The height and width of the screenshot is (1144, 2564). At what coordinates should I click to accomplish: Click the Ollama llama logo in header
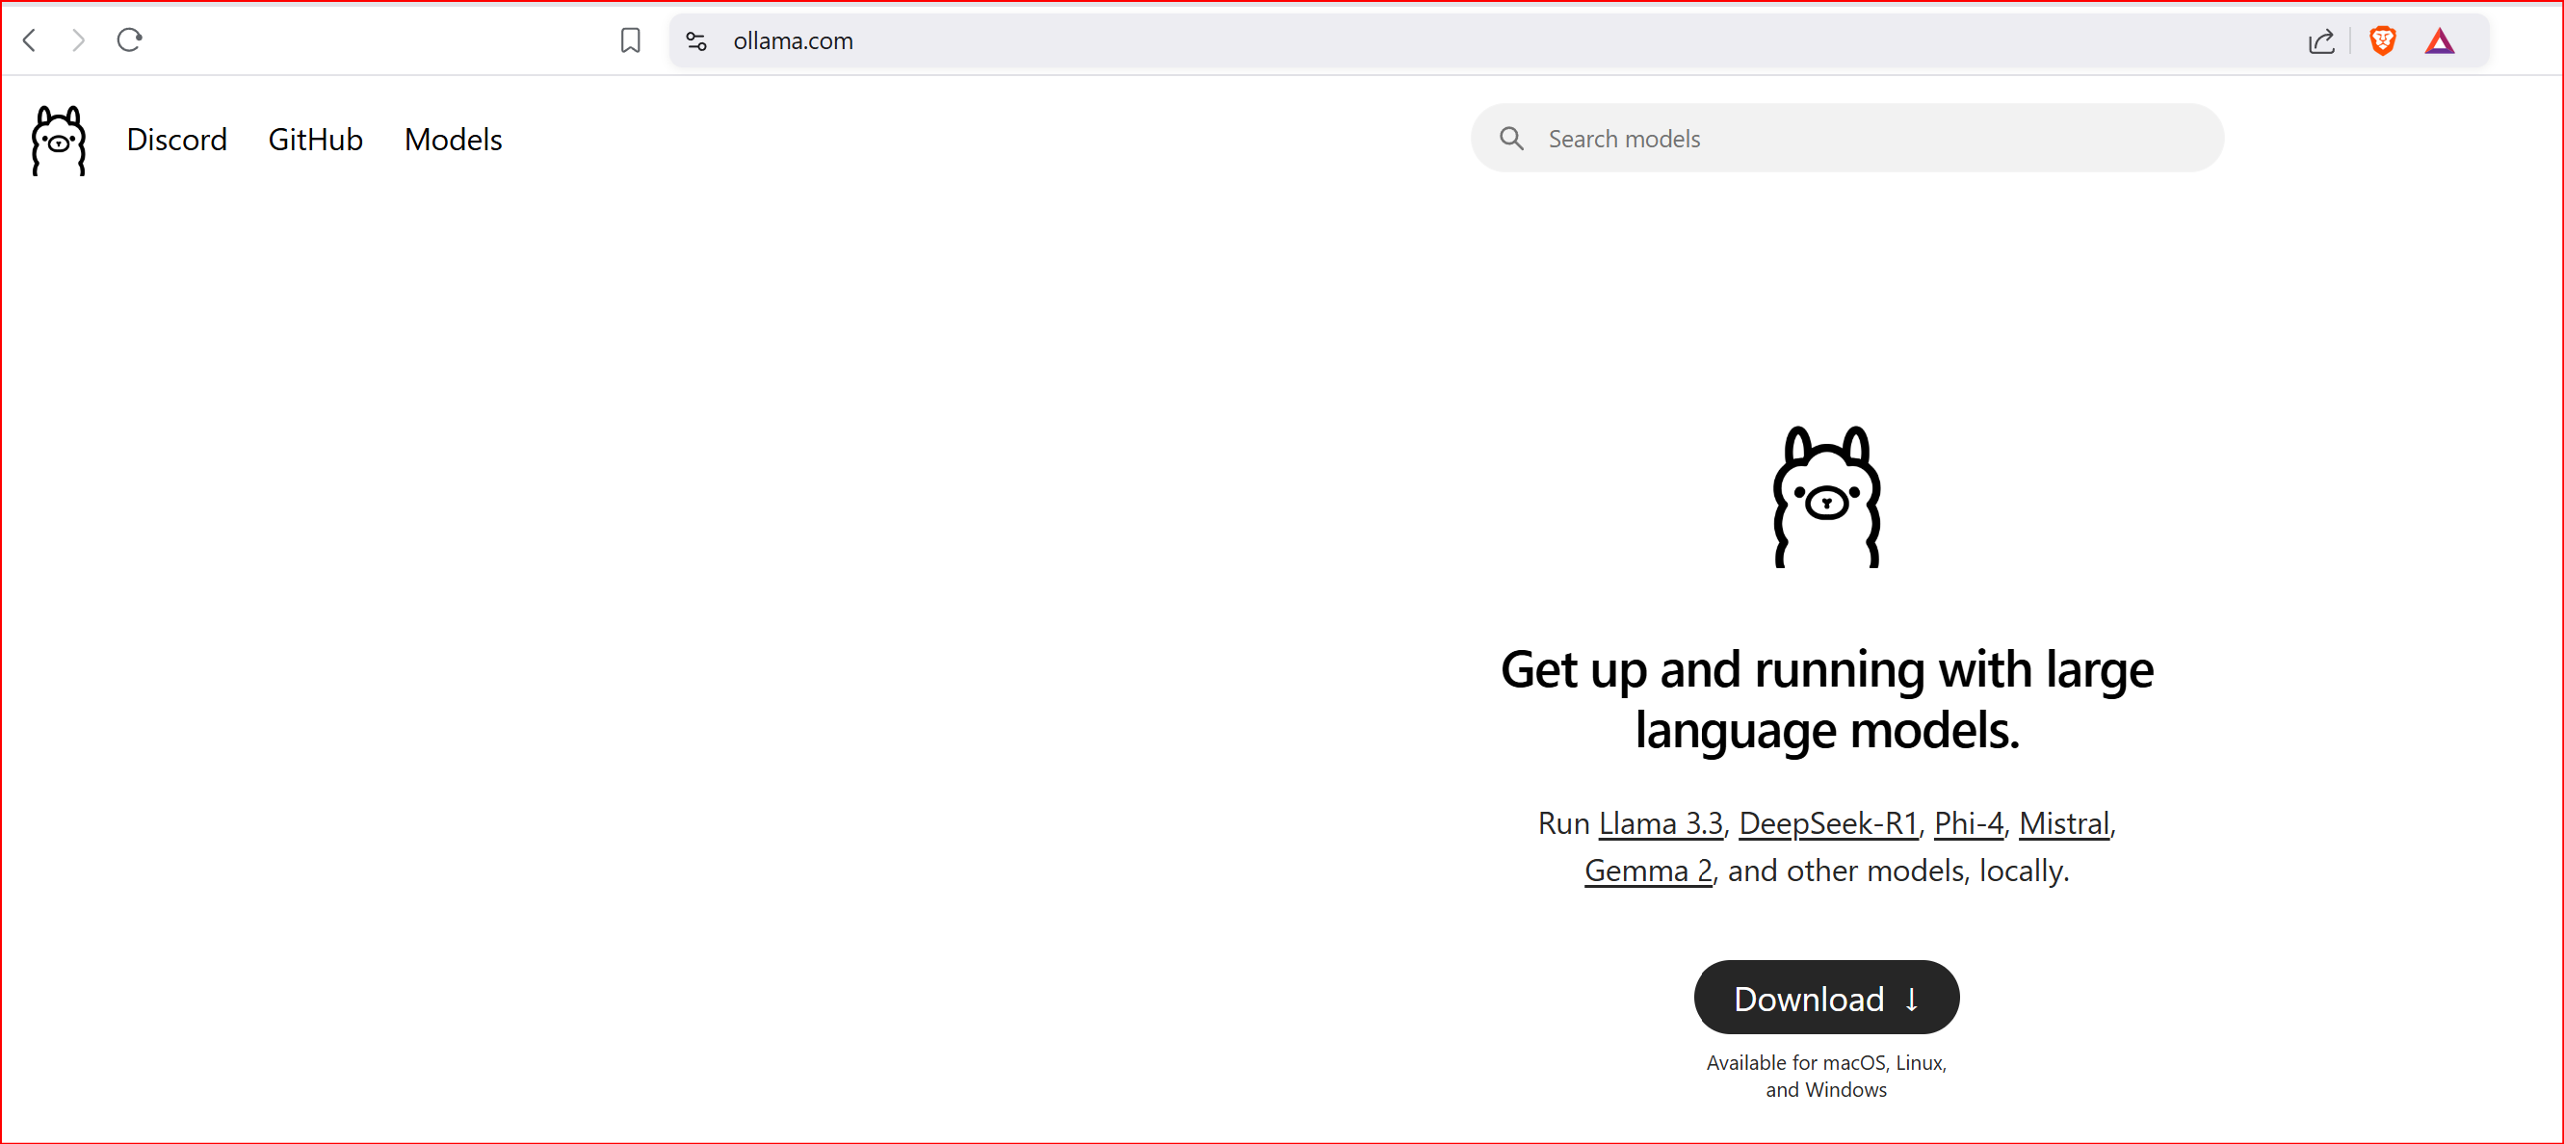pyautogui.click(x=59, y=141)
